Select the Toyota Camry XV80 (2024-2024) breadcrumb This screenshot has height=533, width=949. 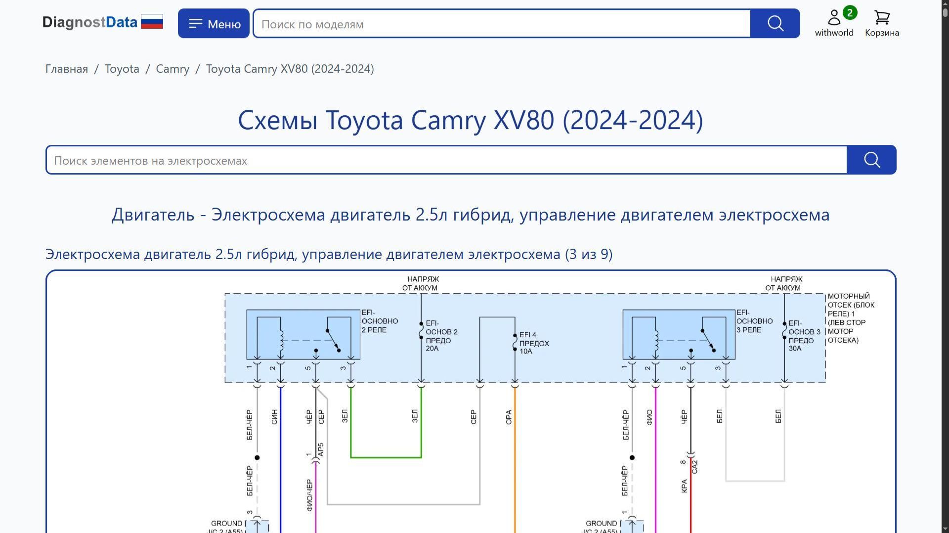click(290, 69)
